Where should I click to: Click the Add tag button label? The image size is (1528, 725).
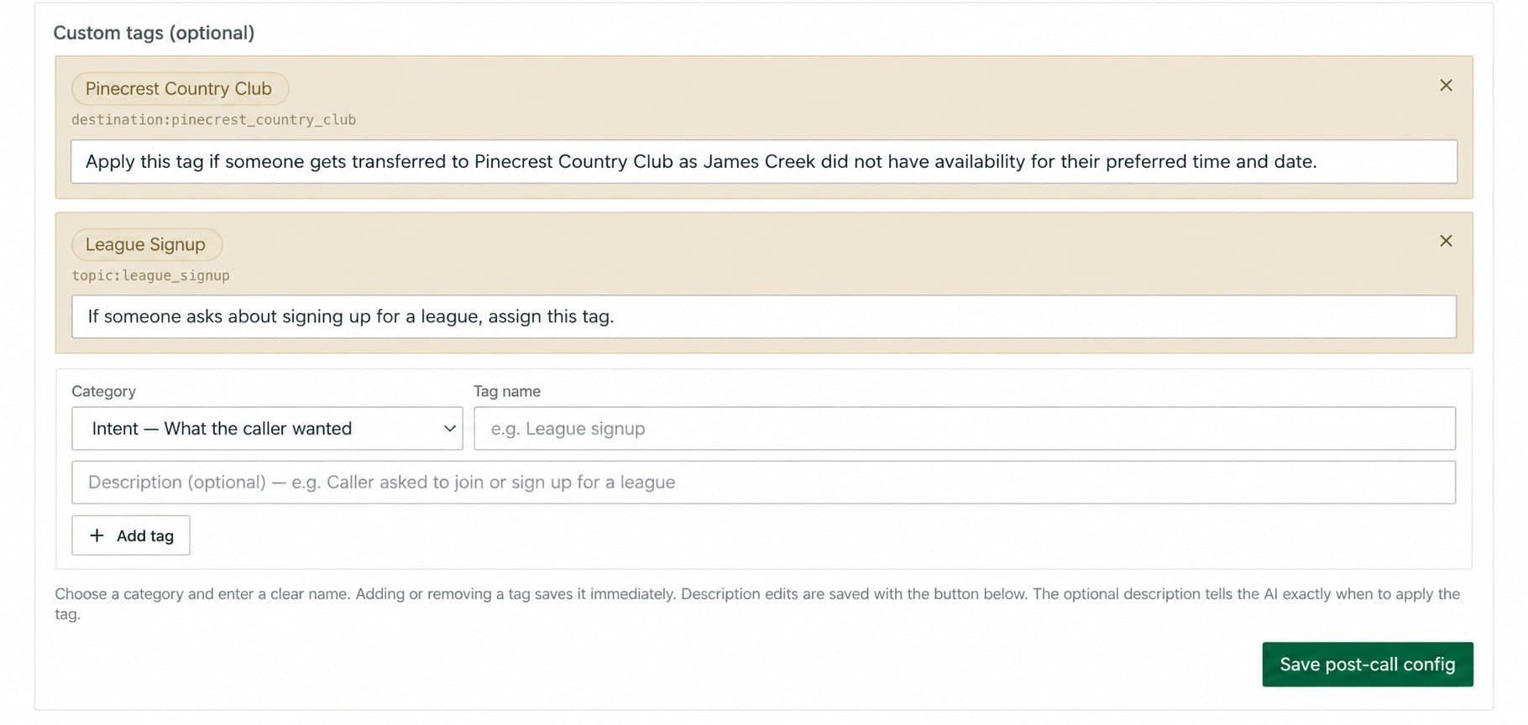[145, 535]
